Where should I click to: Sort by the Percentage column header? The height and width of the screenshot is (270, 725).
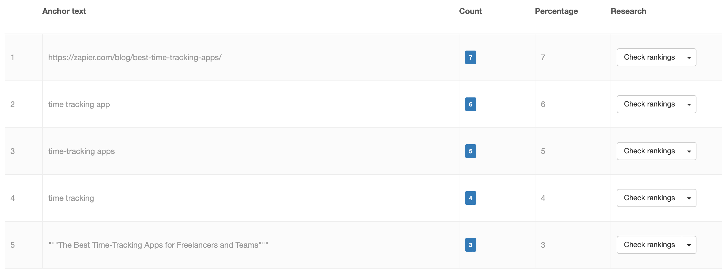pyautogui.click(x=556, y=11)
